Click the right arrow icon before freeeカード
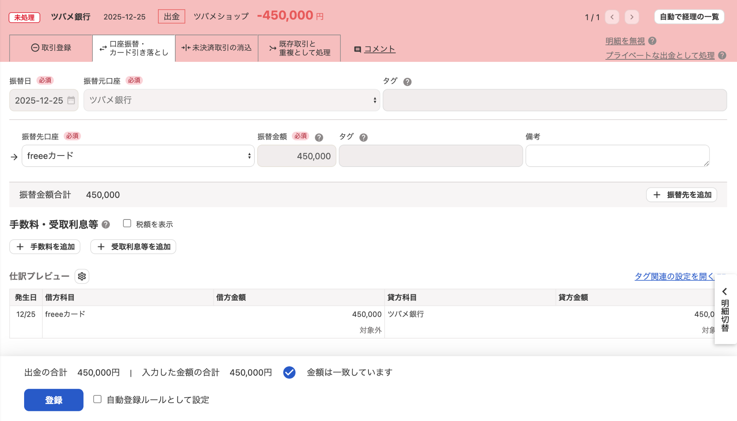This screenshot has height=421, width=737. [x=14, y=157]
